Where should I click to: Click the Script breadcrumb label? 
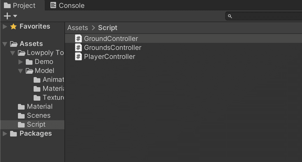tap(108, 28)
